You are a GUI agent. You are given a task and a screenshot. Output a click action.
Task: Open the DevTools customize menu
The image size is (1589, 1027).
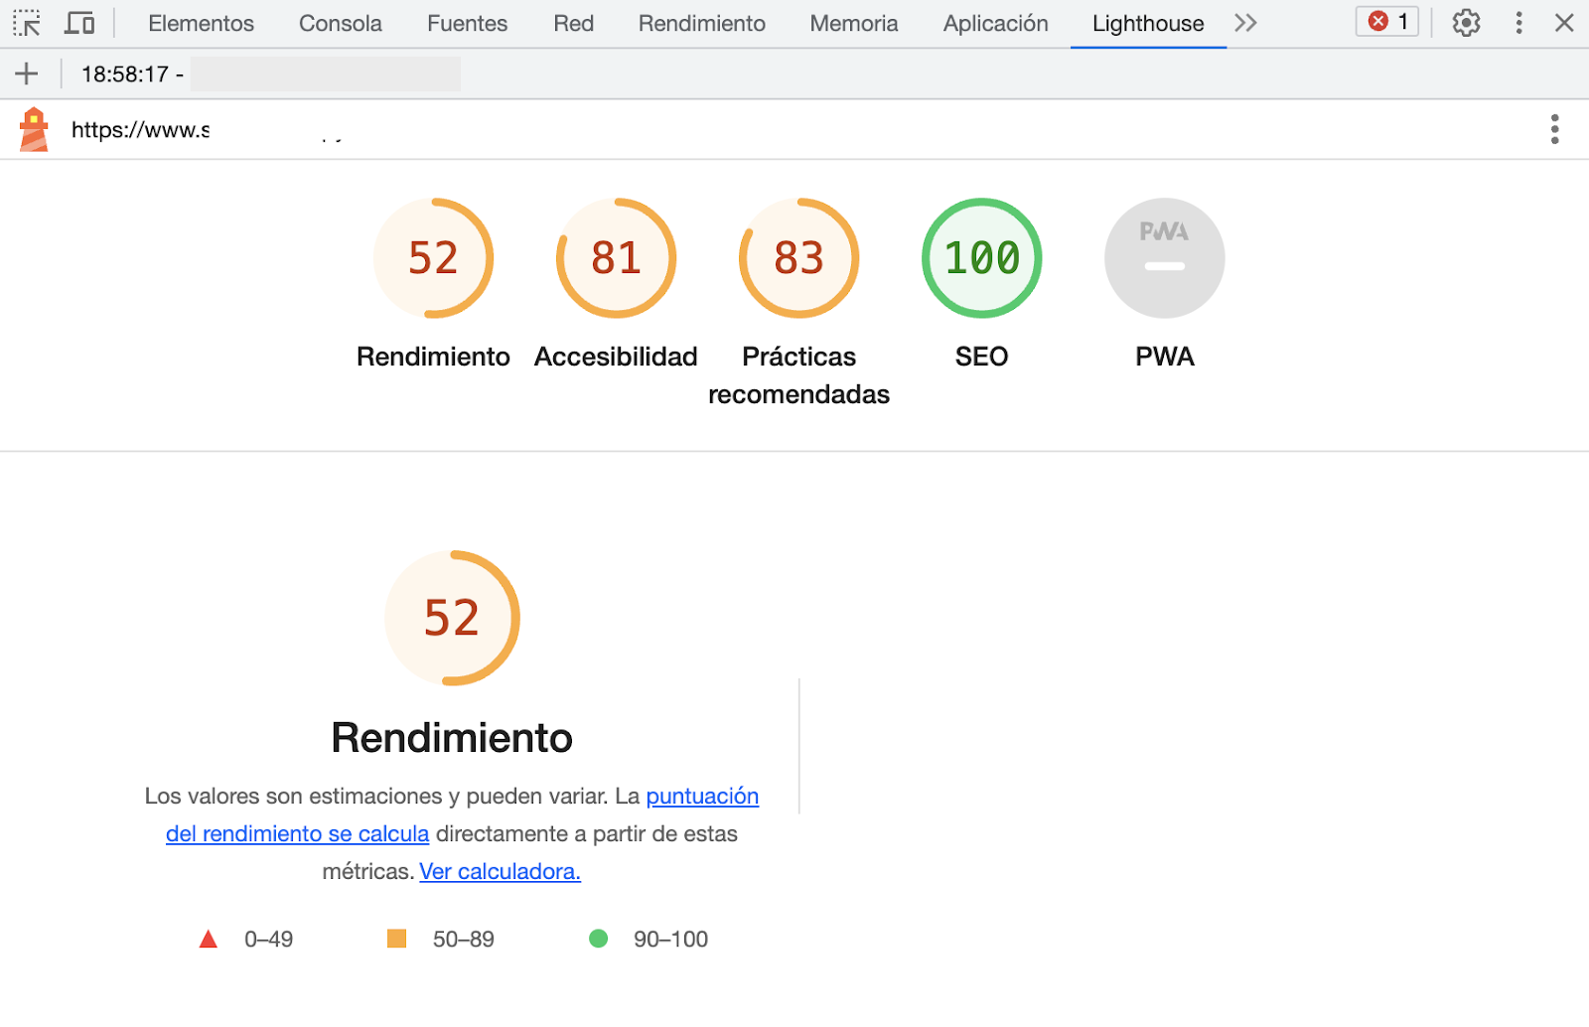pos(1518,23)
